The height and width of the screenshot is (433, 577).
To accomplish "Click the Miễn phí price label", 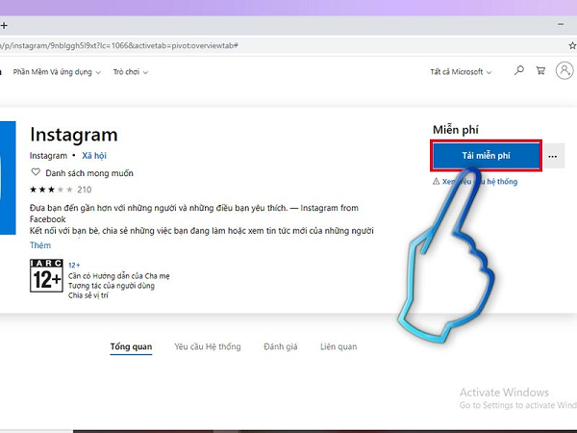I will (456, 130).
